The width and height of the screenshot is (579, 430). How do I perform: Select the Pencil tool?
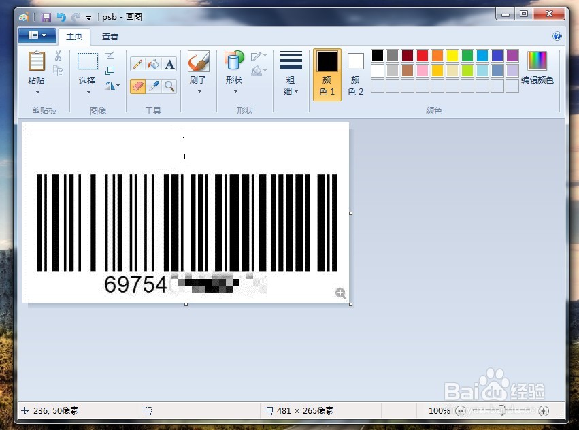[x=137, y=64]
